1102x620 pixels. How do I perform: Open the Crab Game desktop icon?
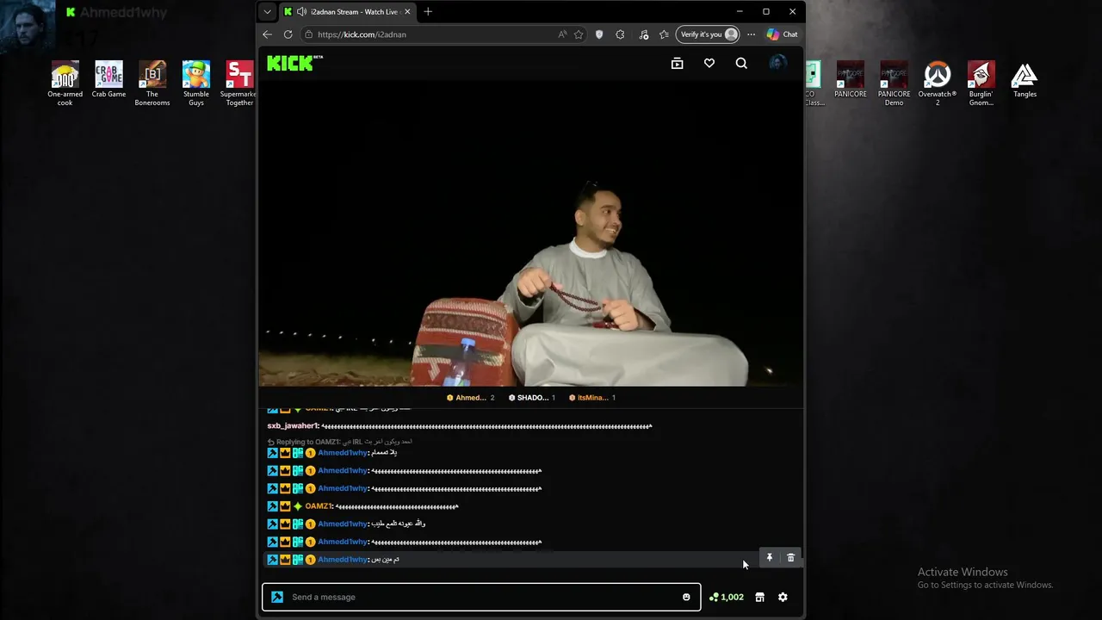(x=108, y=79)
